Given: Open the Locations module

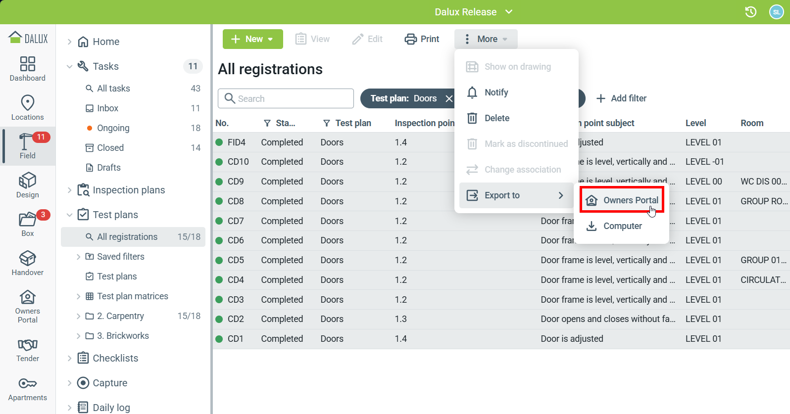Looking at the screenshot, I should [x=28, y=108].
